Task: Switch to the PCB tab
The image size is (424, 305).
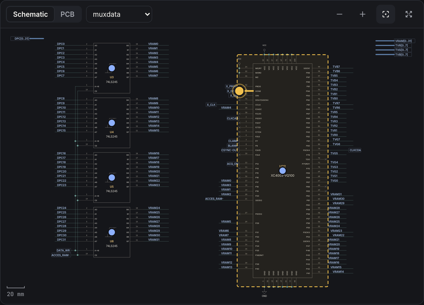Action: point(67,14)
